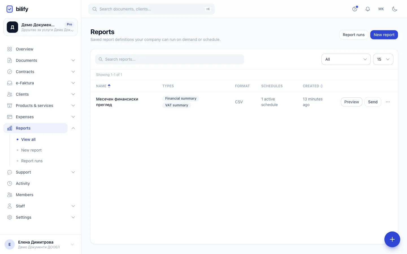
Task: Click the blue New report button
Action: pos(384,35)
